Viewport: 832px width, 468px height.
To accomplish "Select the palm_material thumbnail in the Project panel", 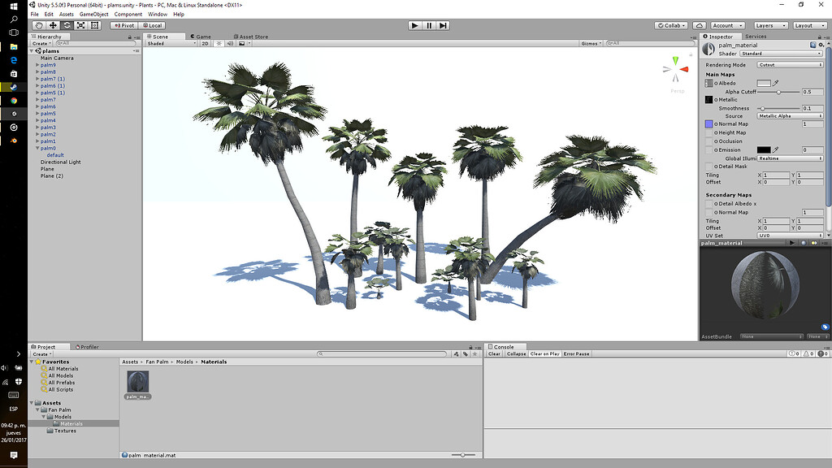I will pyautogui.click(x=140, y=382).
